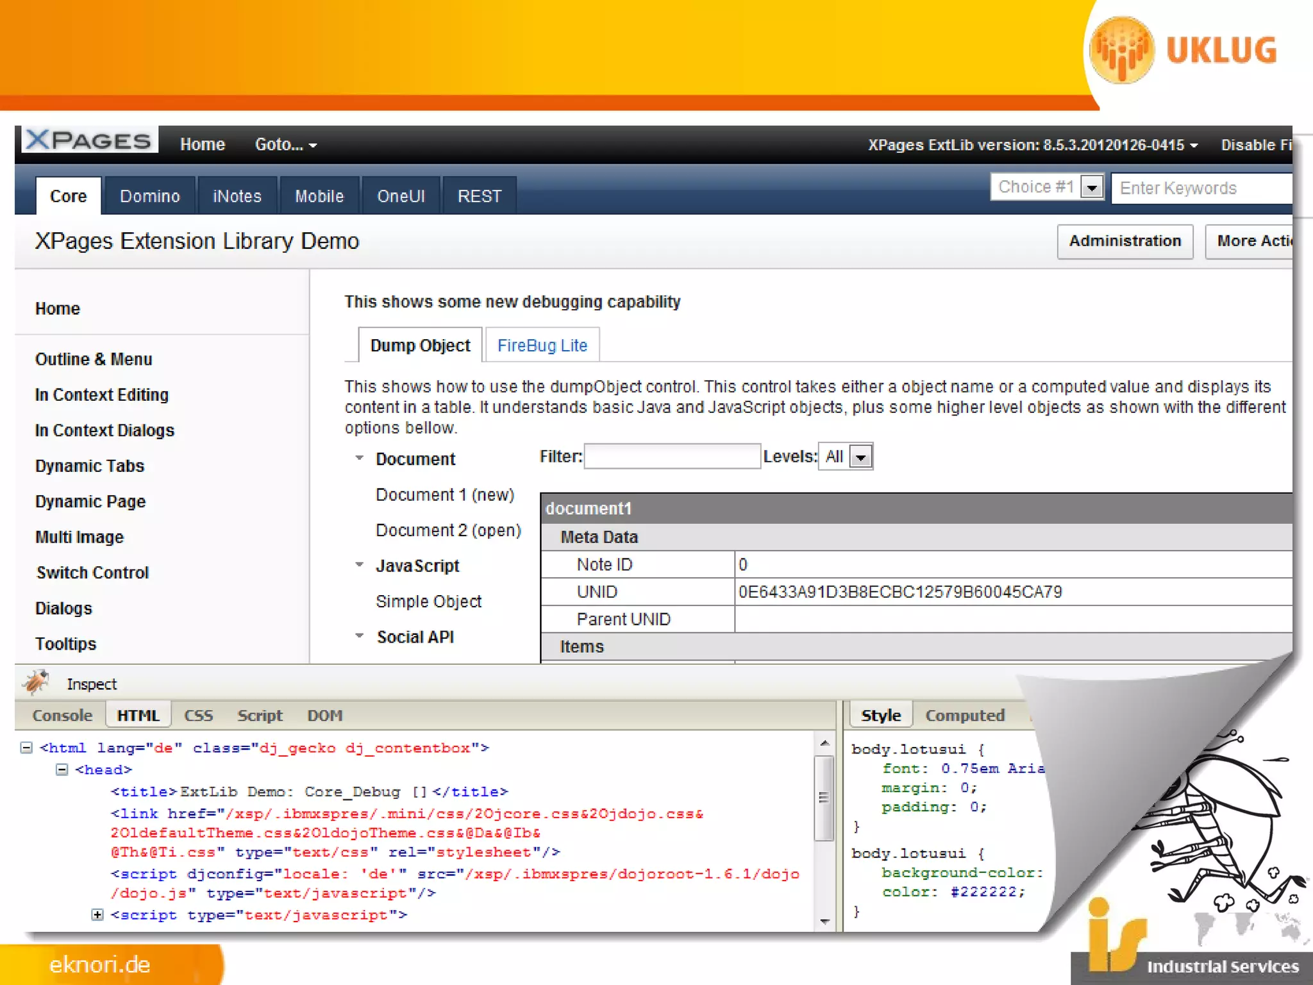This screenshot has height=985, width=1313.
Task: Switch to the FireBug Lite tab
Action: click(542, 346)
